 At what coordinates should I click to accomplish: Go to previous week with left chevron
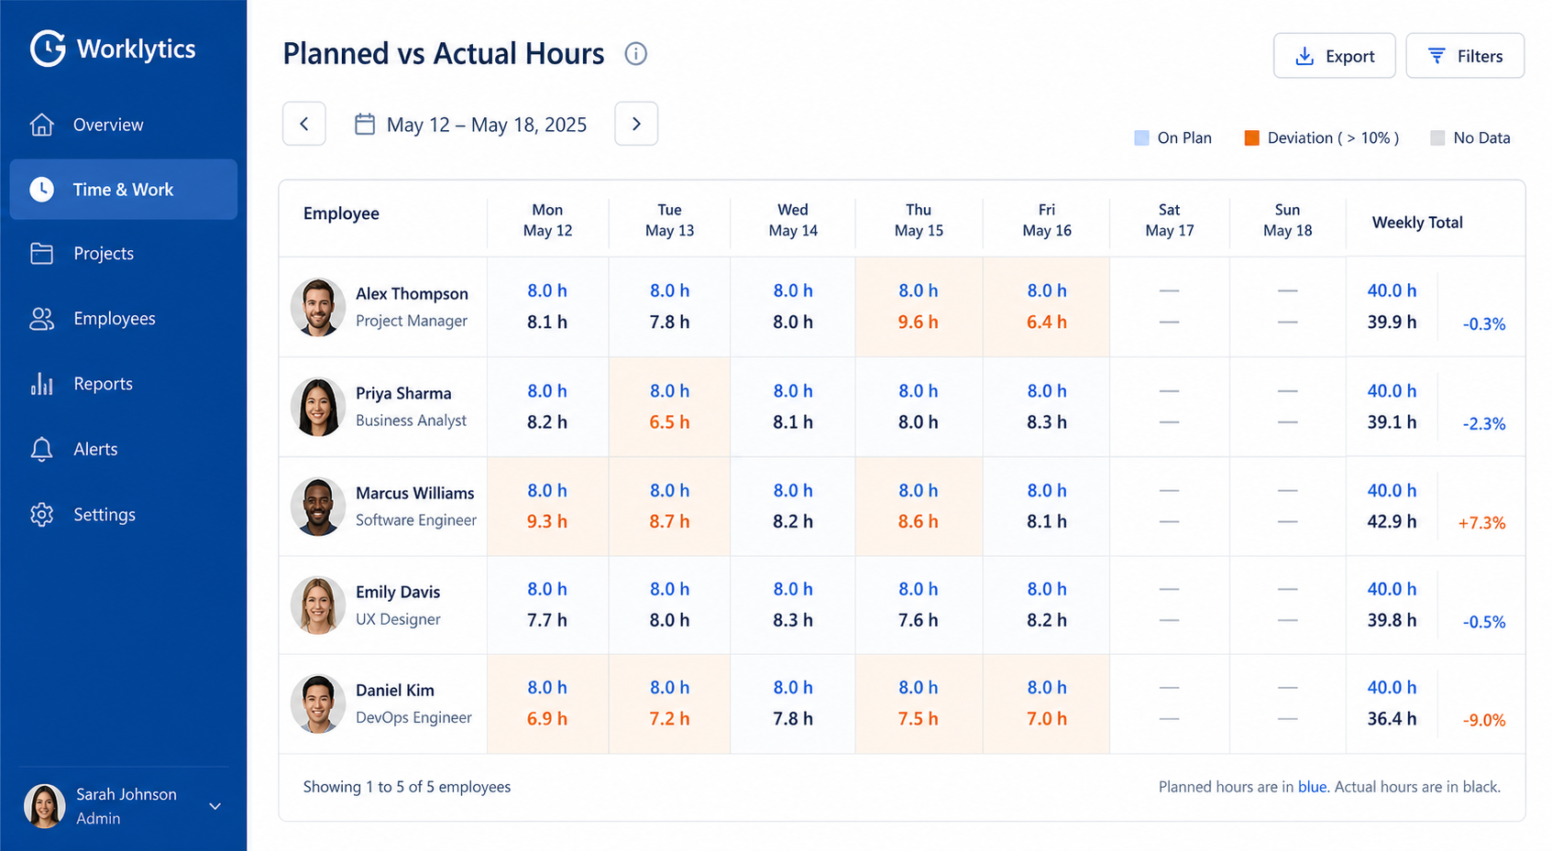[x=304, y=124]
